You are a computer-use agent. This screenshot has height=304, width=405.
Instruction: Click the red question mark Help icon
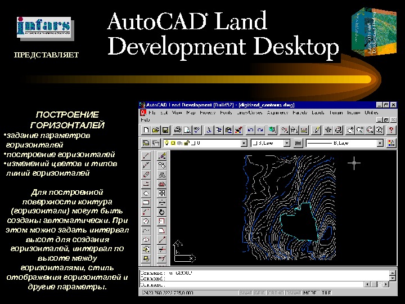391,130
